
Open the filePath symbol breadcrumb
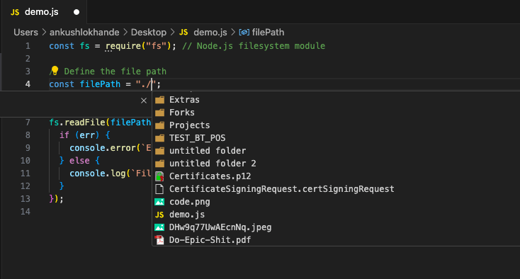tap(268, 32)
